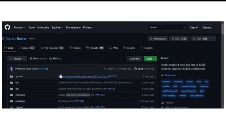Click the material-design topic tag
Screen dimensions: 226x127
tap(189, 86)
